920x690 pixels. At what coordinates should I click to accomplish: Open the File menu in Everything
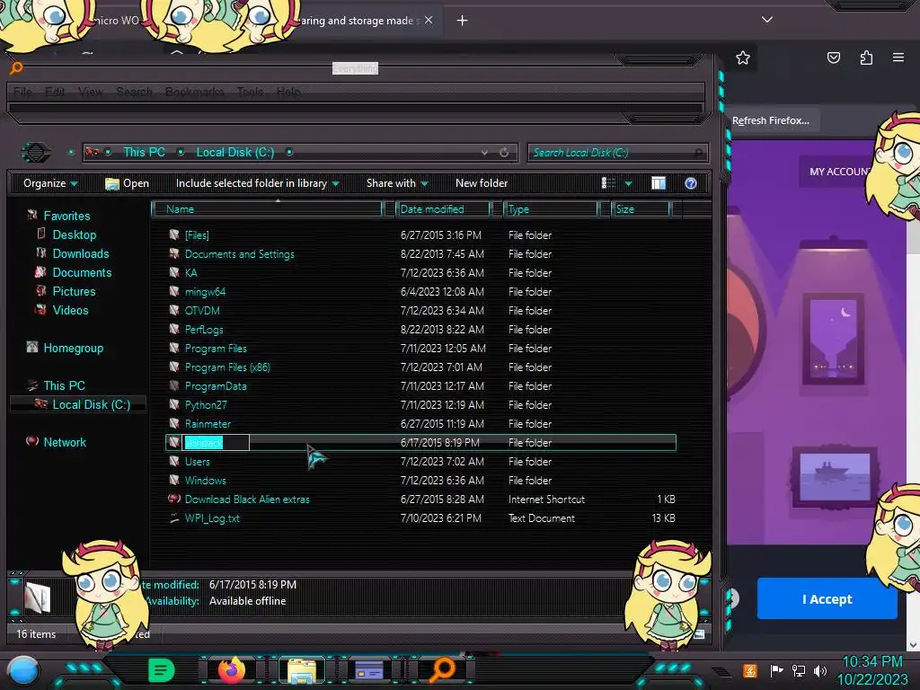click(x=22, y=92)
